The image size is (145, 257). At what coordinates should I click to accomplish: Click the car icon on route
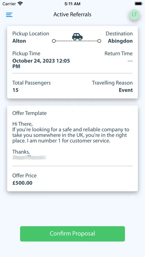point(77,37)
